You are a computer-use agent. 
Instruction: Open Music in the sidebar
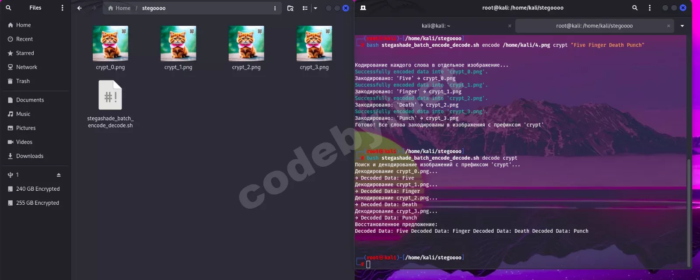(x=35, y=114)
